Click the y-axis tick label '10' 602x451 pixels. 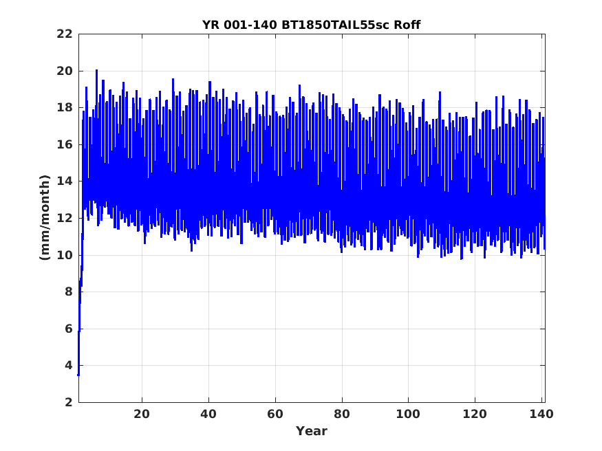[65, 255]
